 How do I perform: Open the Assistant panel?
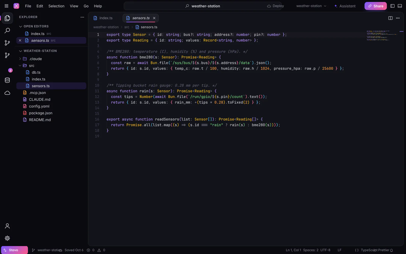(x=345, y=6)
